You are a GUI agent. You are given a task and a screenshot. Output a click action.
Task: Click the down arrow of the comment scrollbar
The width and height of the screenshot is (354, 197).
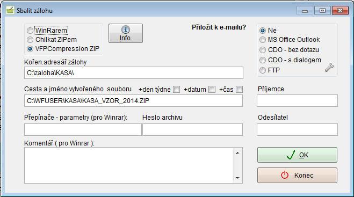tap(237, 178)
